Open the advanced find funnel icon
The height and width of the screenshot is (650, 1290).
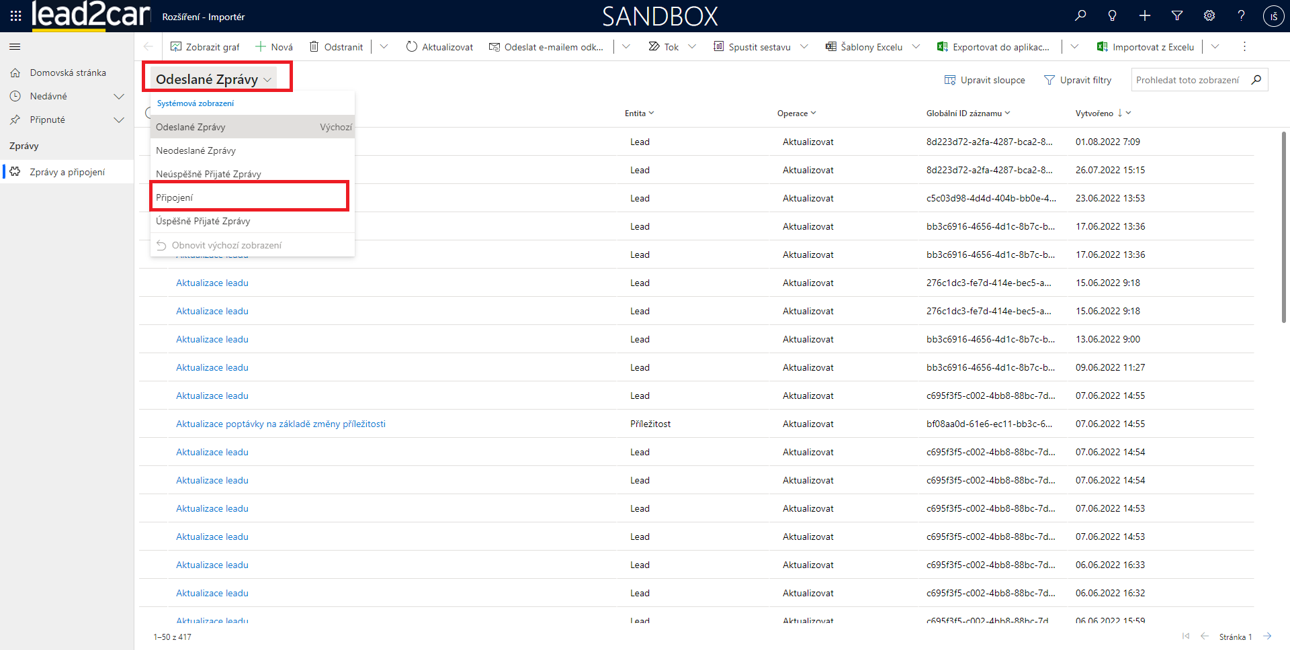(x=1177, y=15)
